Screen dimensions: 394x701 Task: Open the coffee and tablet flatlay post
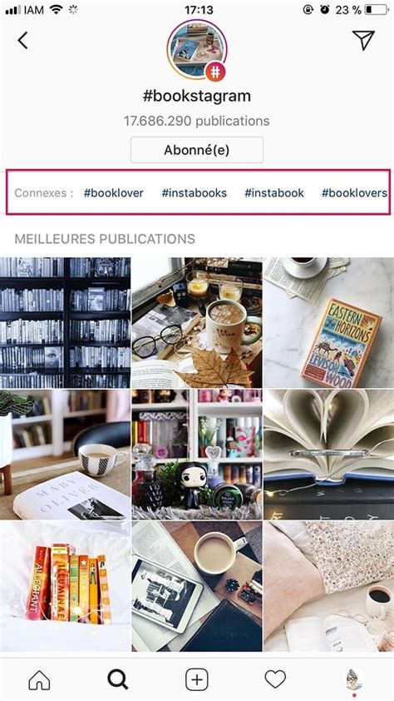tap(197, 586)
